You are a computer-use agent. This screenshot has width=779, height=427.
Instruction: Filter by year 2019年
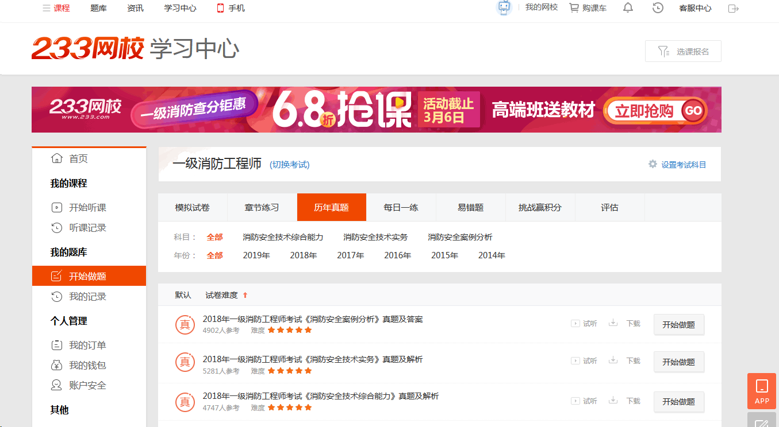tap(256, 255)
